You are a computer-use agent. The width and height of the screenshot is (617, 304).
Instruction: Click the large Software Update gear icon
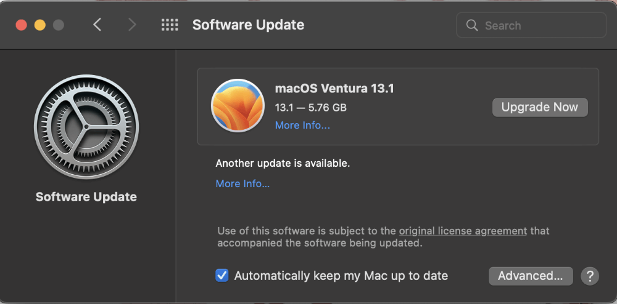86,127
